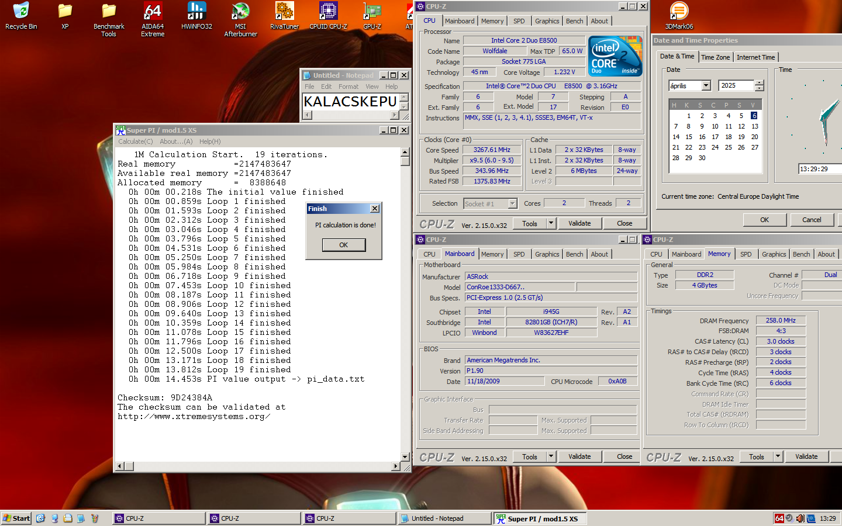Open Notepad Format menu
This screenshot has height=526, width=842.
(x=348, y=86)
